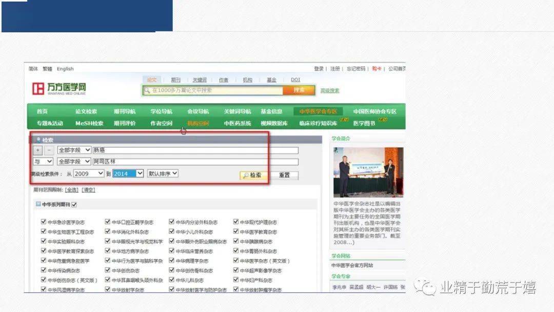Uncheck the 中华儿科杂志 checkbox

(171, 280)
